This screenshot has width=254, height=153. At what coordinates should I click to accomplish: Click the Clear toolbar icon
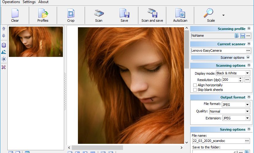tap(15, 15)
